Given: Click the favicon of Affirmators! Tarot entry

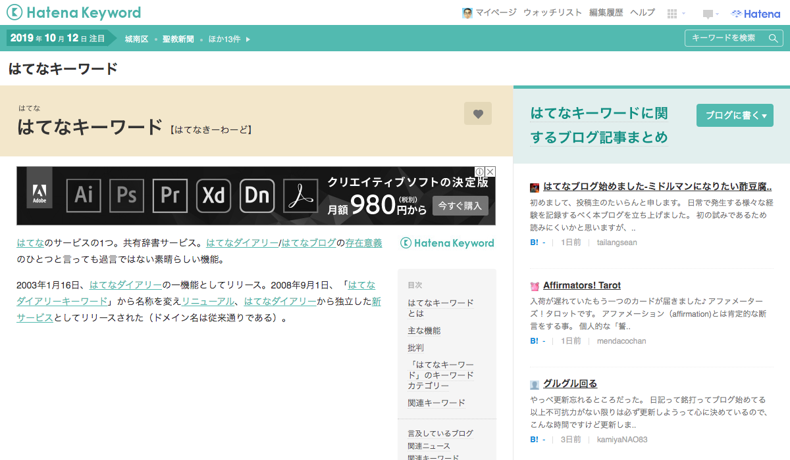Looking at the screenshot, I should (x=535, y=286).
